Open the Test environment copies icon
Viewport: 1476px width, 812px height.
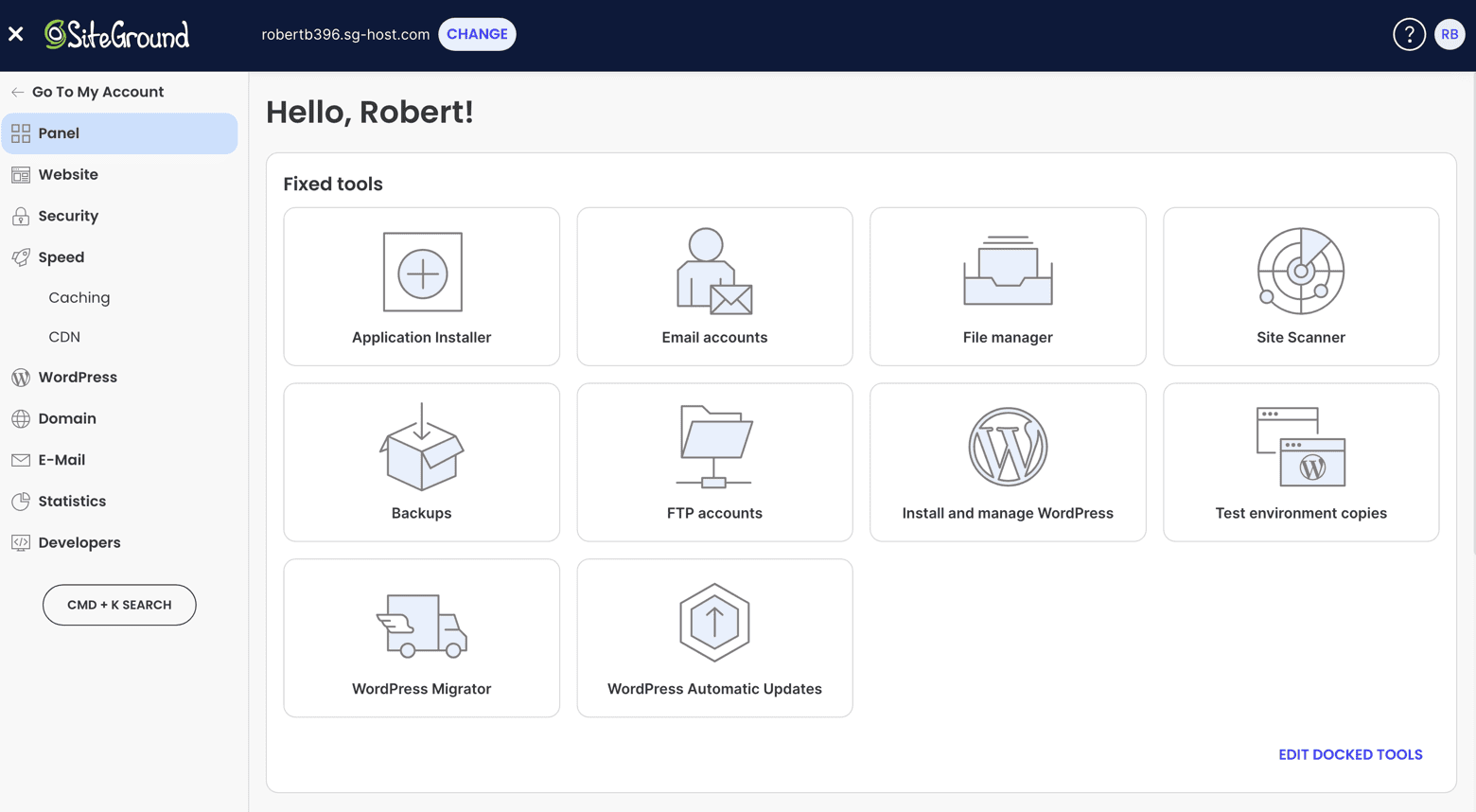tap(1301, 447)
